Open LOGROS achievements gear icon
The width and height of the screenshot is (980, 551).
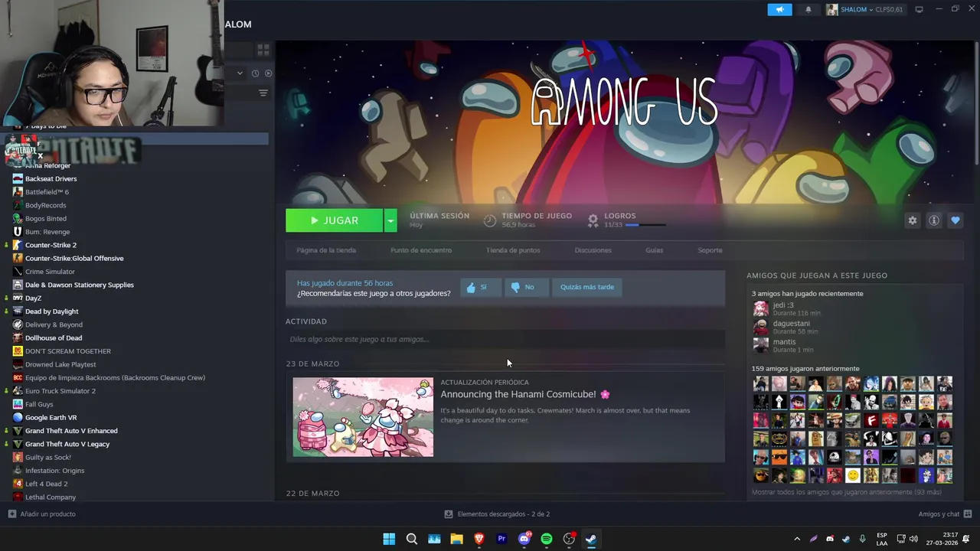593,220
